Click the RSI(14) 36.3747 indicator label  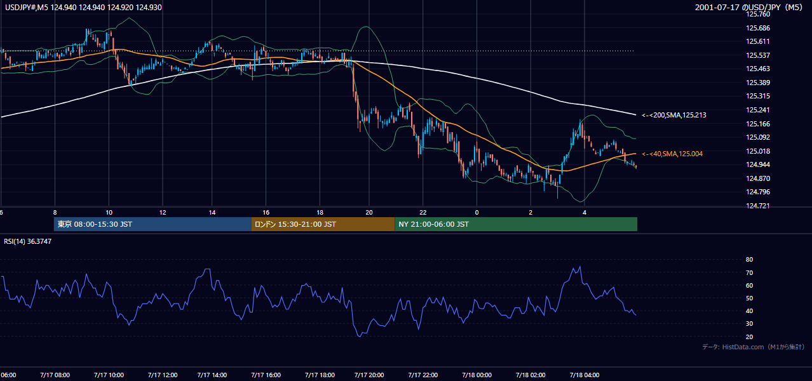point(27,241)
